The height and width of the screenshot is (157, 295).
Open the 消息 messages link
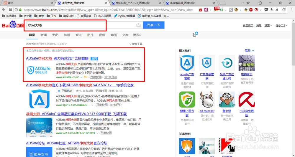[x=259, y=25]
